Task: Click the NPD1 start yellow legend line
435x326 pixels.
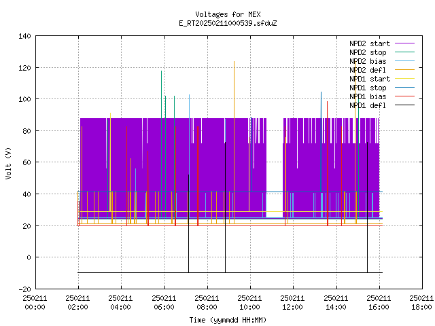Action: 404,79
